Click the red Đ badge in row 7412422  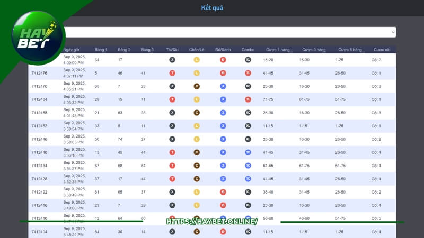click(223, 192)
